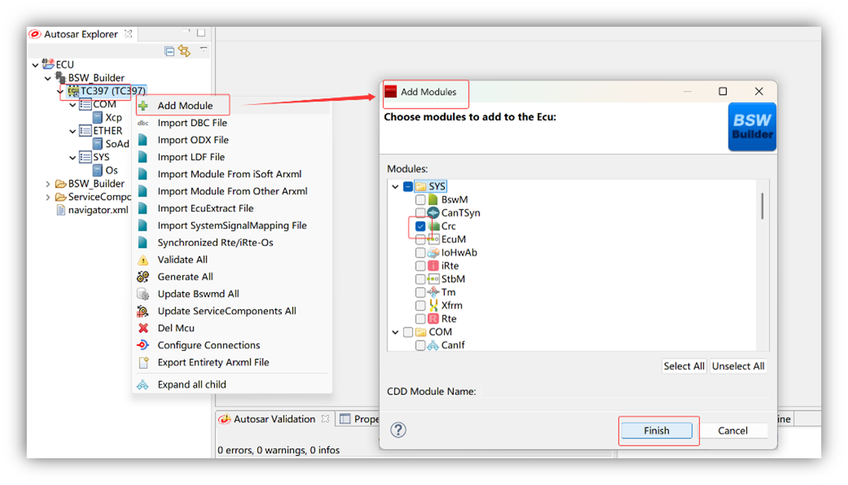
Task: Click the Link with Editor arrows icon
Action: click(184, 51)
